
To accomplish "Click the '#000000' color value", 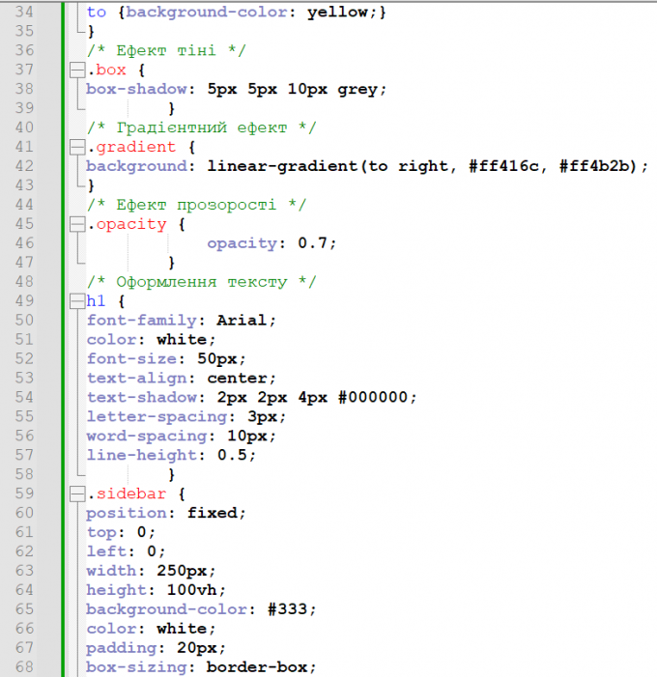I will 373,397.
